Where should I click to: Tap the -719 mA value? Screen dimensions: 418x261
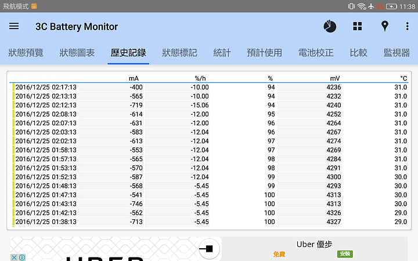click(x=136, y=105)
